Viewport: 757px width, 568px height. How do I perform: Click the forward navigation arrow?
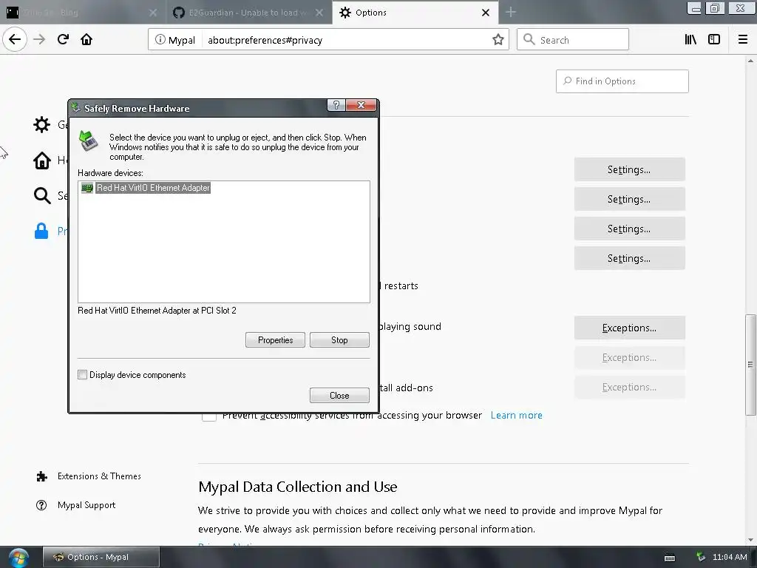pos(39,40)
